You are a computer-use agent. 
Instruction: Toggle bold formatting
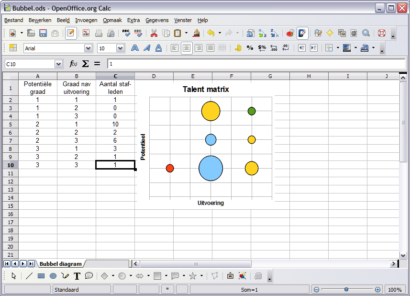click(x=135, y=48)
